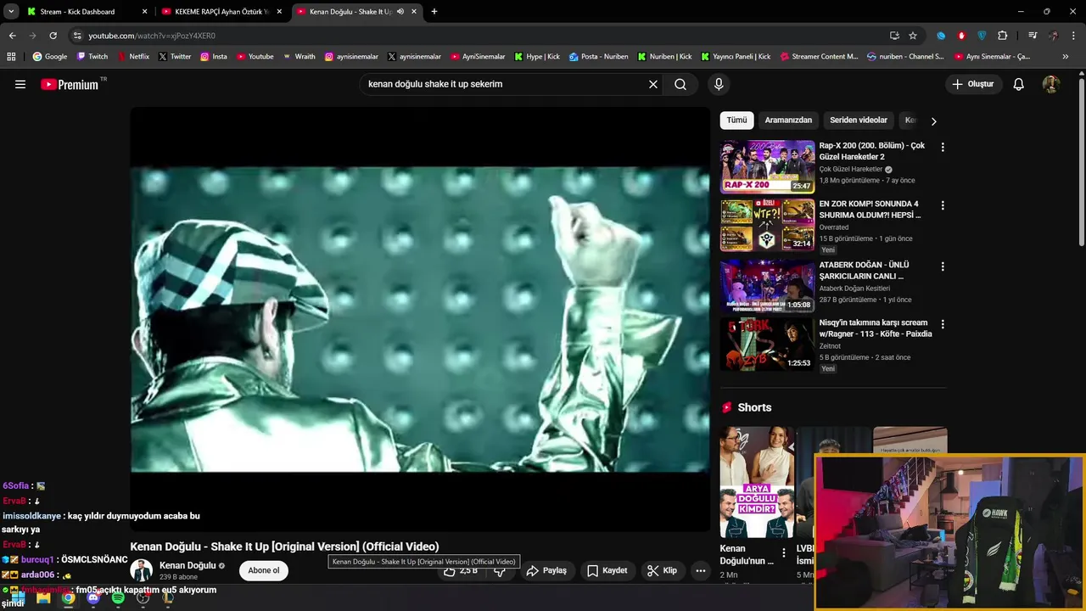Screen dimensions: 1086x611
Task: Select the Tümü filter chip
Action: click(736, 121)
